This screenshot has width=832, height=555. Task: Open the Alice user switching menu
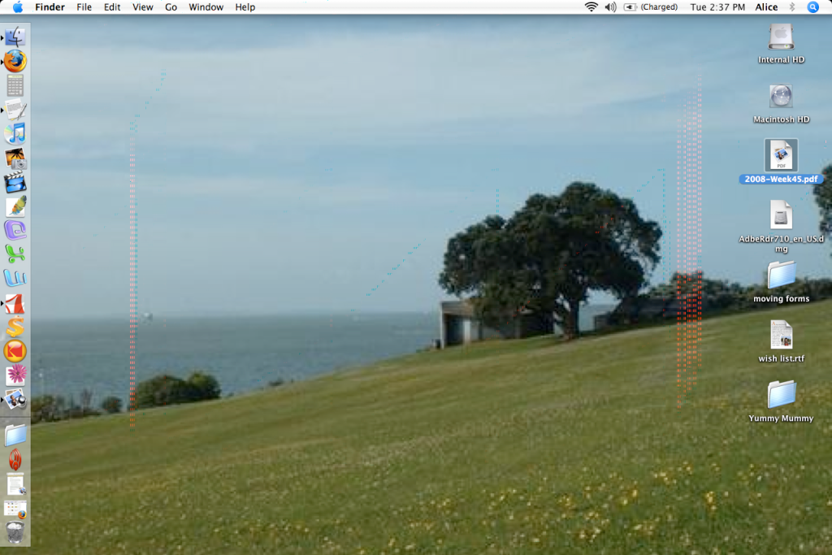coord(766,7)
